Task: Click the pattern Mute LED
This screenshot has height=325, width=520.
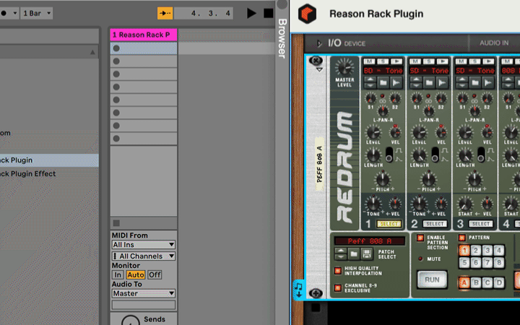Action: point(420,259)
